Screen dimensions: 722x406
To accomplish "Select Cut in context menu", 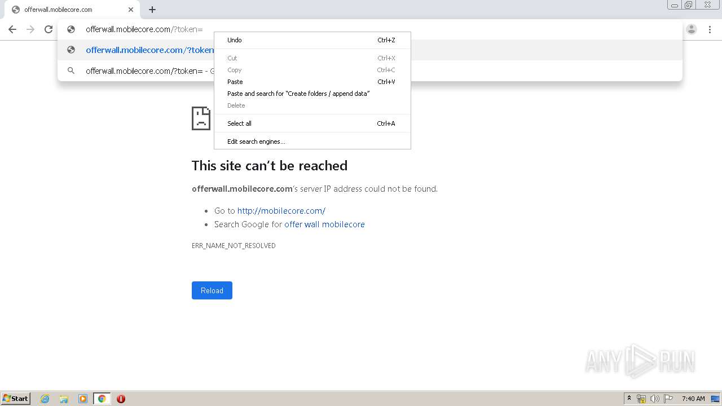I will [312, 58].
